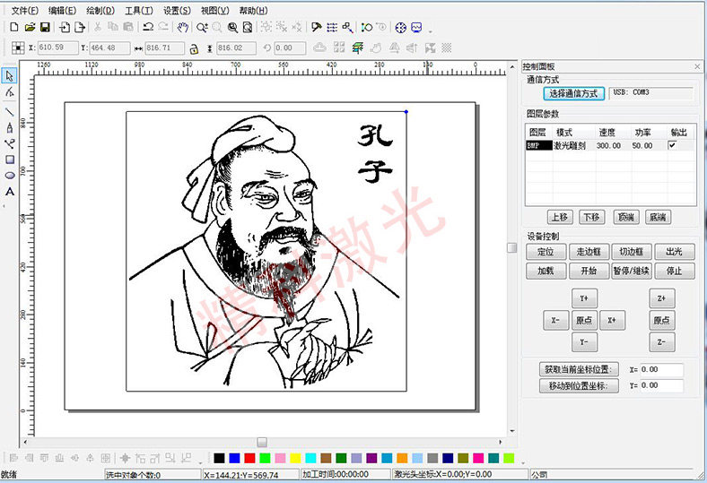Select the Pan hand tool
707x483 pixels.
coord(182,28)
